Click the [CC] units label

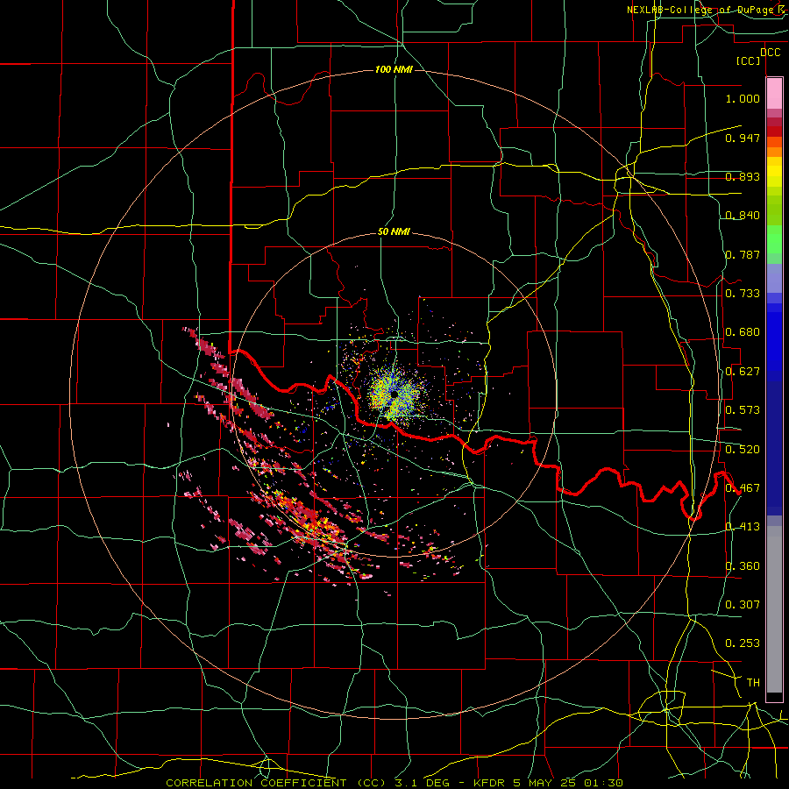749,60
